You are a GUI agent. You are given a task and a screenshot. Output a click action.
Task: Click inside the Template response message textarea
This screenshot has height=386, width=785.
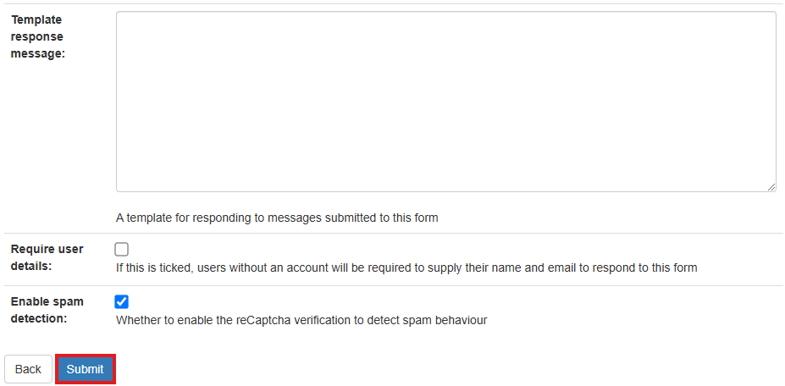[445, 102]
